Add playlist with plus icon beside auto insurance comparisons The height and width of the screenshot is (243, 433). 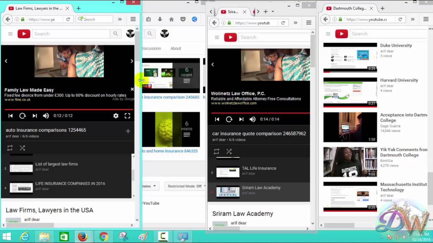coord(128,131)
